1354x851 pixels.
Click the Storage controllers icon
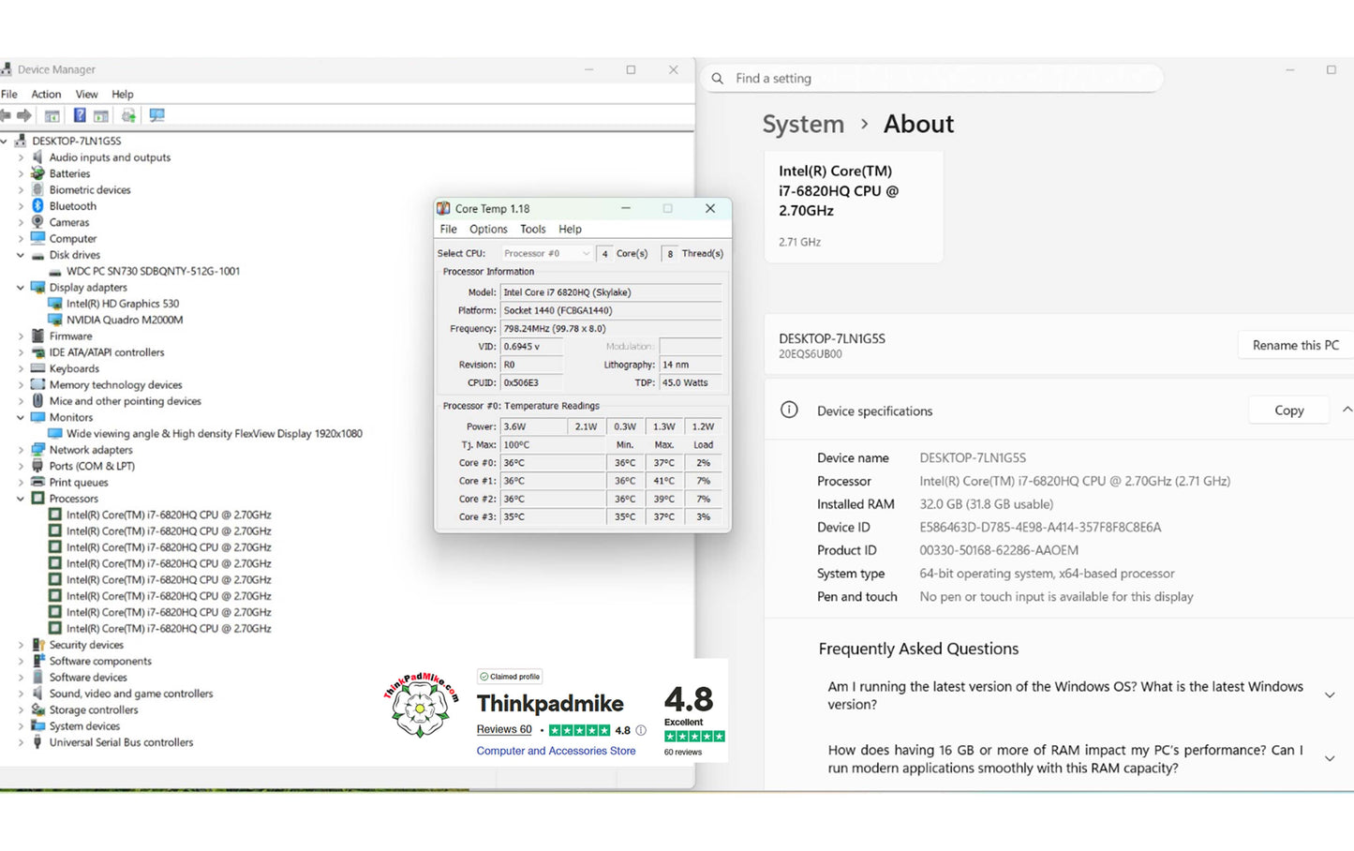(37, 709)
